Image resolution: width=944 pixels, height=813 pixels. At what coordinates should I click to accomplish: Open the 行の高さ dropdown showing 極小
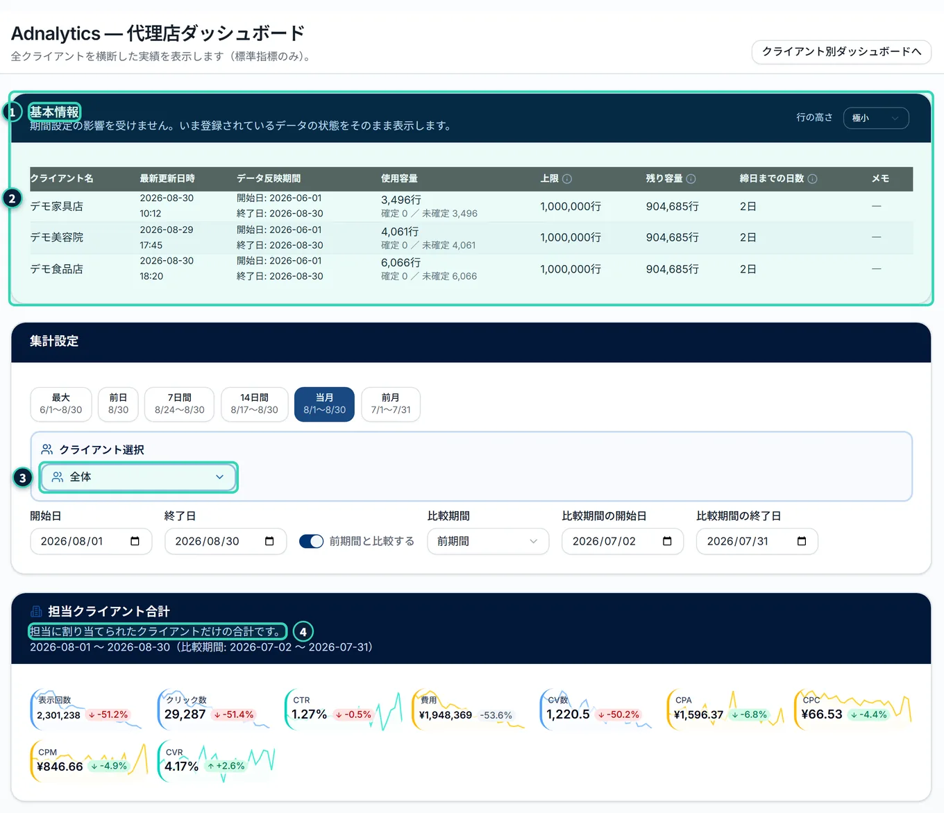click(x=876, y=118)
